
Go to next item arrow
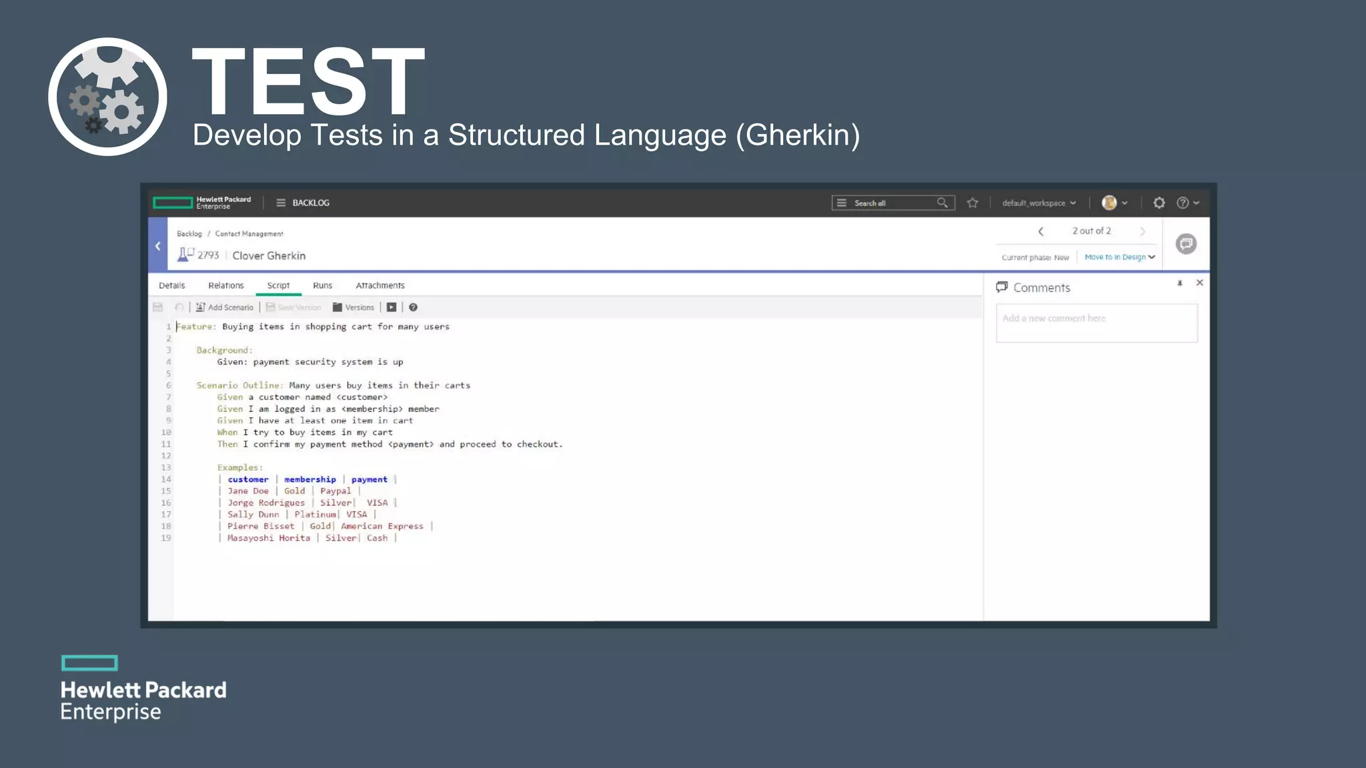click(x=1143, y=231)
